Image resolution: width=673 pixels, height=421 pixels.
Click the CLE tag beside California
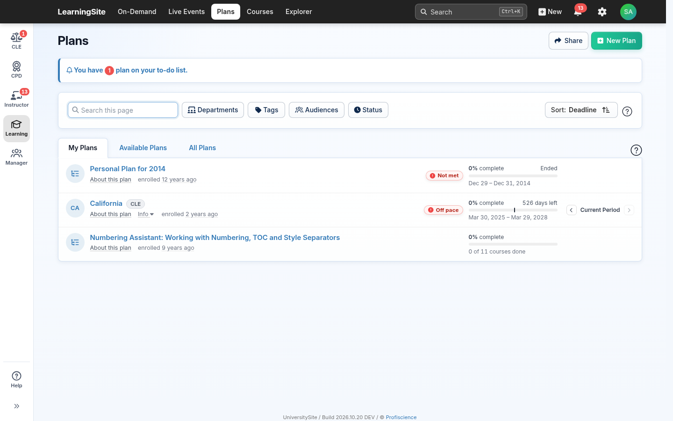coord(136,204)
